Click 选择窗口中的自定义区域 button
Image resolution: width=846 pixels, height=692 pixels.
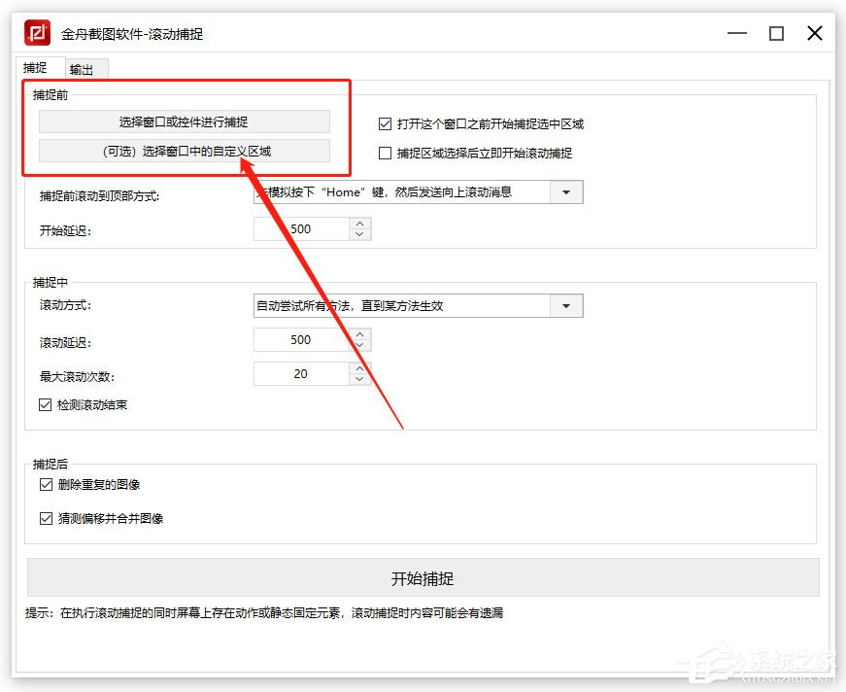click(185, 149)
